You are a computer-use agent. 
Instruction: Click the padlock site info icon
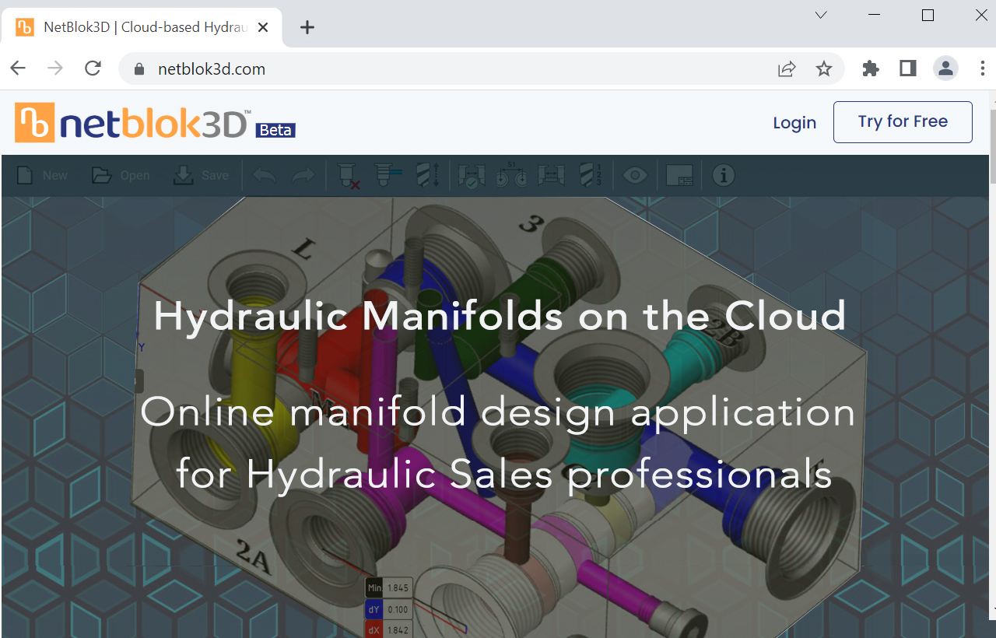pyautogui.click(x=139, y=69)
